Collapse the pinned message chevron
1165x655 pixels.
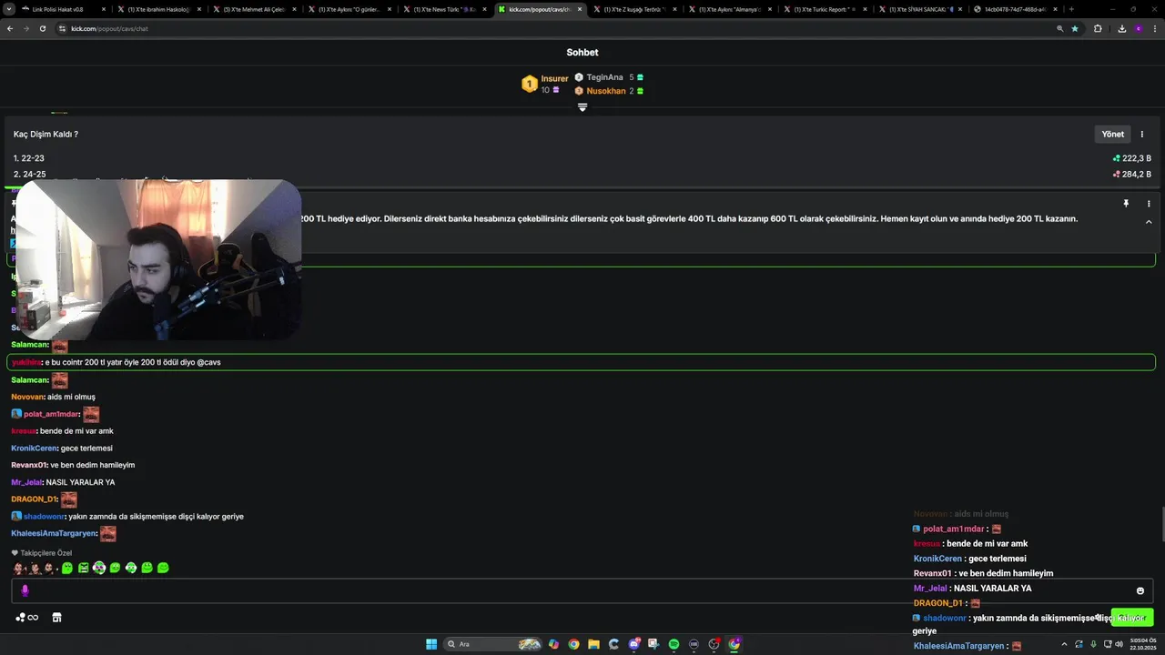pos(1149,222)
